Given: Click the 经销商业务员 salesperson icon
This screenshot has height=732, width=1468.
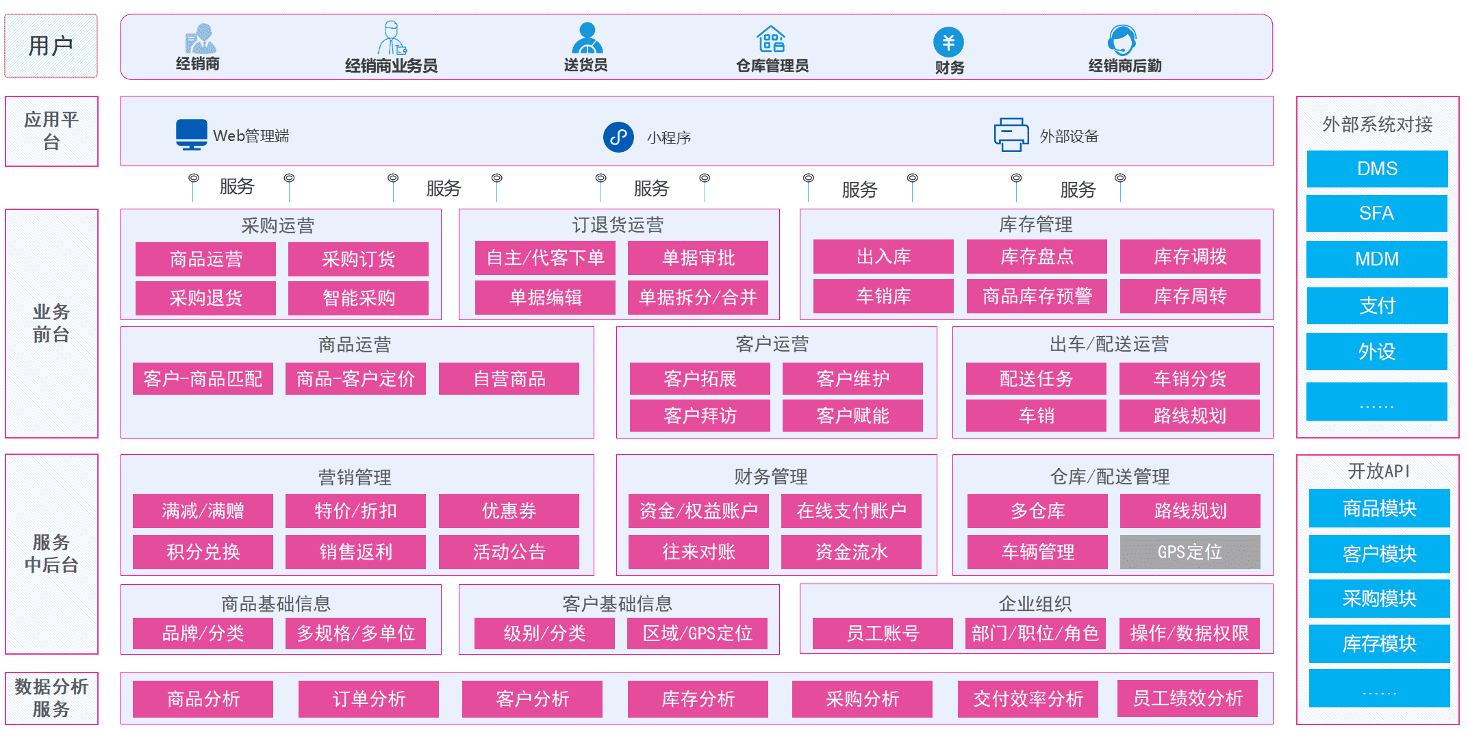Looking at the screenshot, I should (x=392, y=38).
